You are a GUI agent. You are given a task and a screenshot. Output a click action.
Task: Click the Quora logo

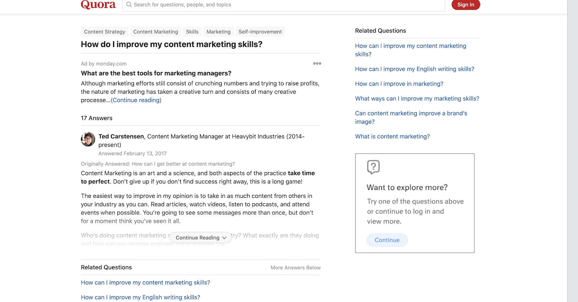click(x=98, y=4)
